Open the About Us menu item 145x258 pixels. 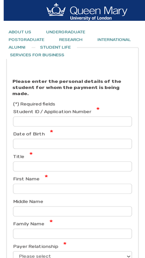point(20,32)
